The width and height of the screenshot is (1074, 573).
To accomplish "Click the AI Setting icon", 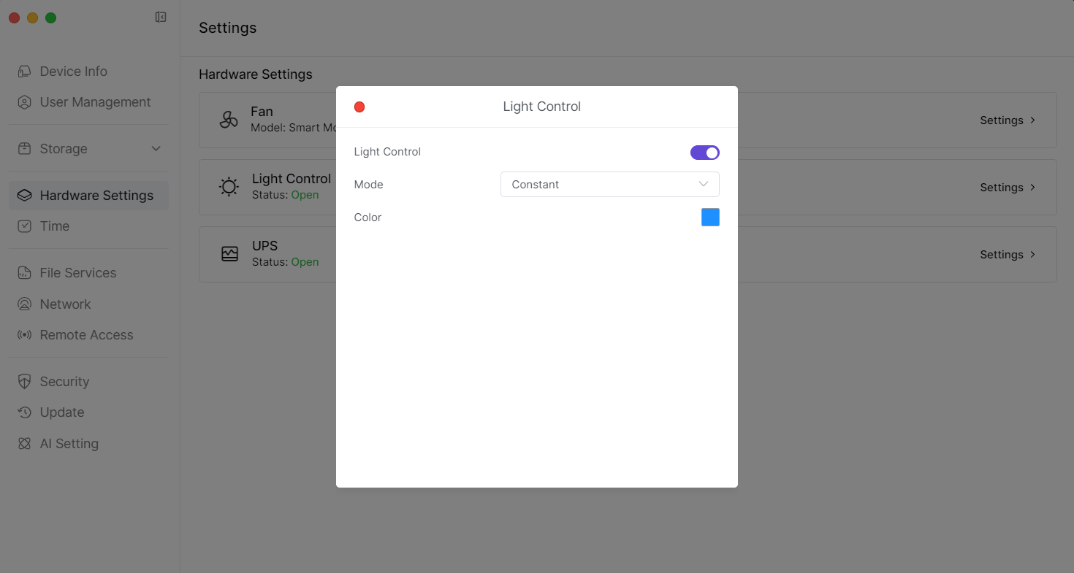I will (25, 444).
